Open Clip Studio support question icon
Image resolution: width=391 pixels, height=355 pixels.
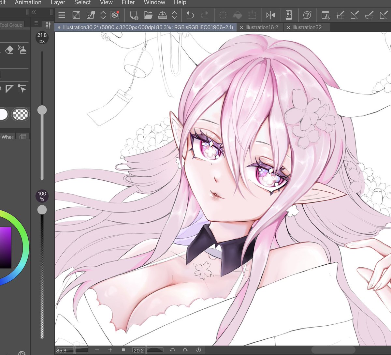307,15
